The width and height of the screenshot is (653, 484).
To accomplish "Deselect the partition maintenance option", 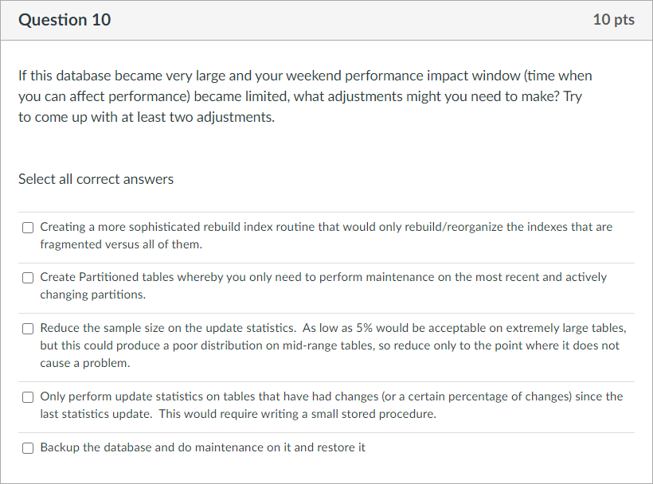I will (28, 277).
